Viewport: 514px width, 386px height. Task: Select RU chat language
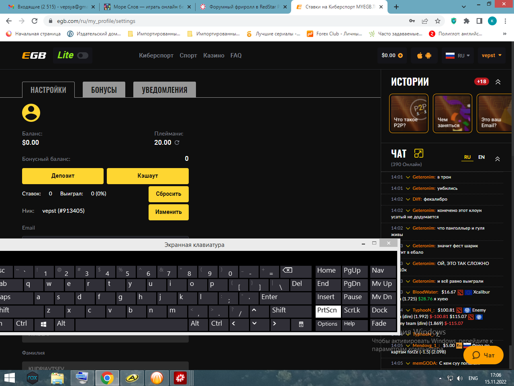[467, 157]
